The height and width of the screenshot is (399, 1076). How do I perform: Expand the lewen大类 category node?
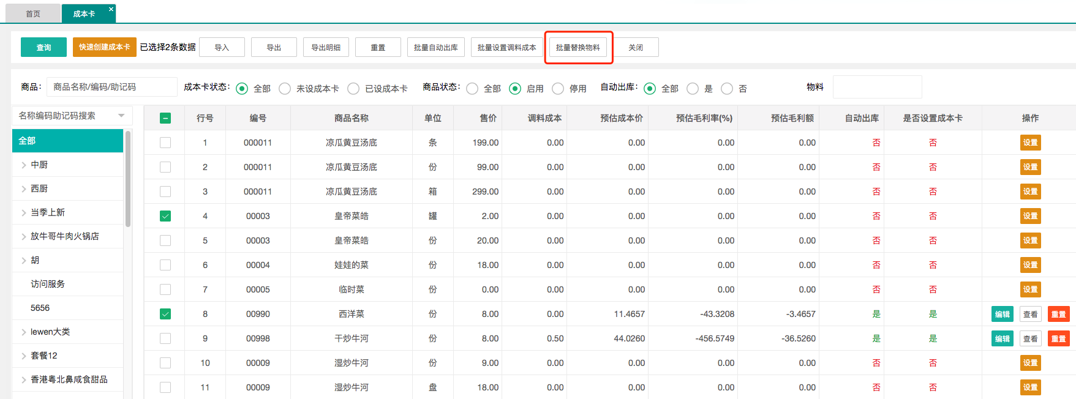pyautogui.click(x=24, y=332)
